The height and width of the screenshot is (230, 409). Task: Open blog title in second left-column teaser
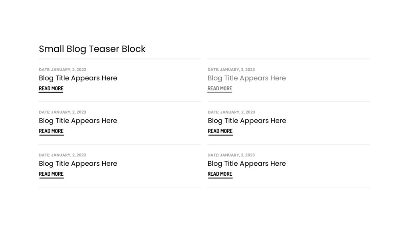coord(78,121)
